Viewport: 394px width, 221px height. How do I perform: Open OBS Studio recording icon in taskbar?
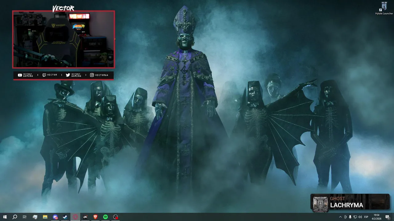click(115, 217)
